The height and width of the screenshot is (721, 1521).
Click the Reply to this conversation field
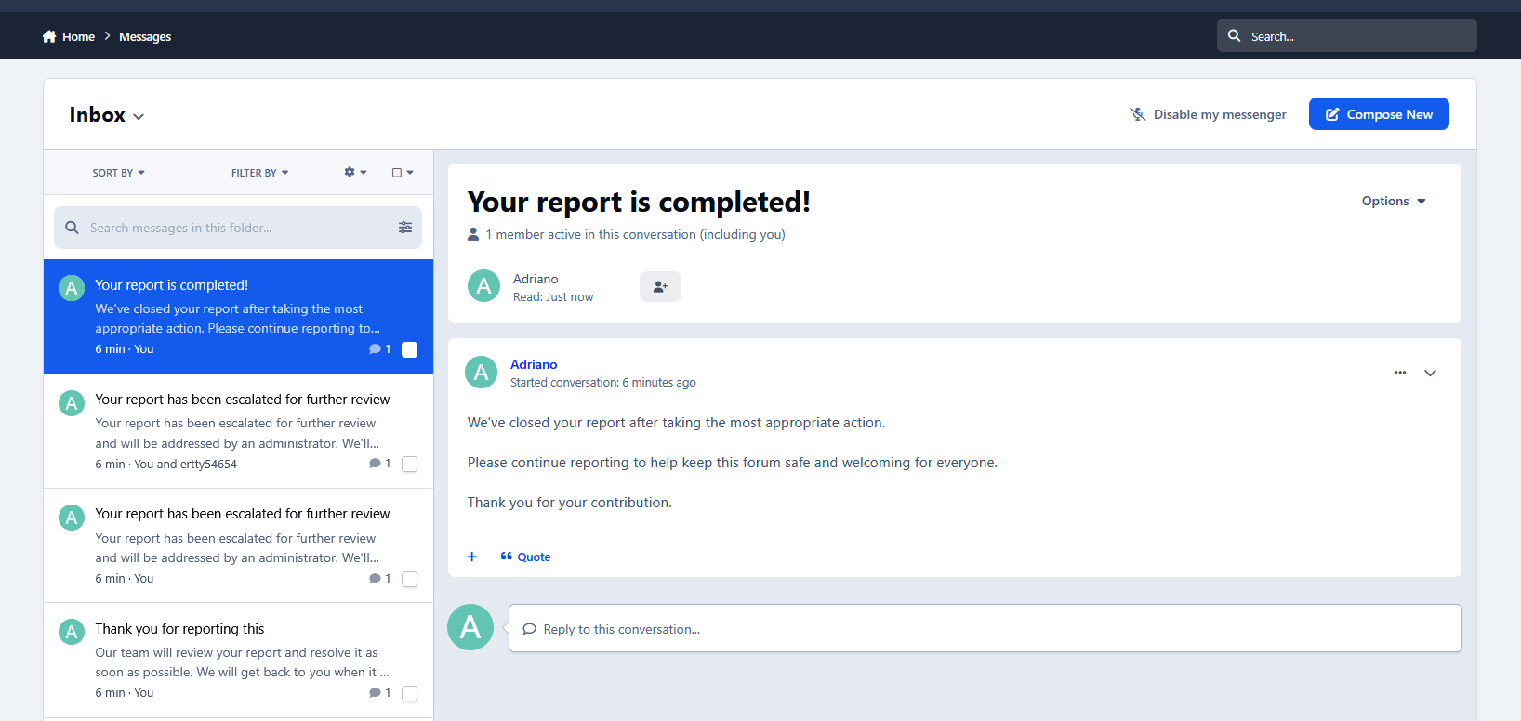point(985,629)
